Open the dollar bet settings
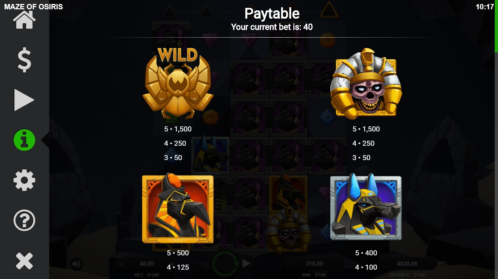Screen dimensions: 498x279 click(24, 60)
